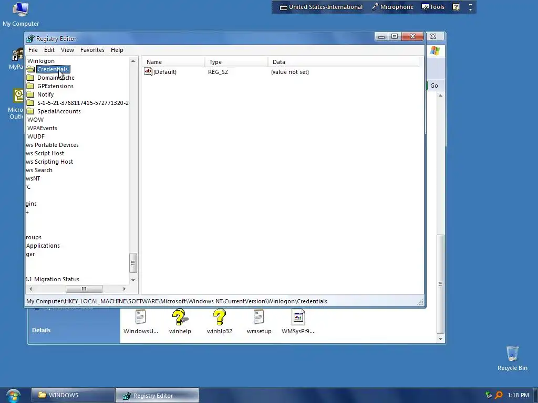
Task: Click the Registry Editor title bar icon
Action: click(30, 38)
